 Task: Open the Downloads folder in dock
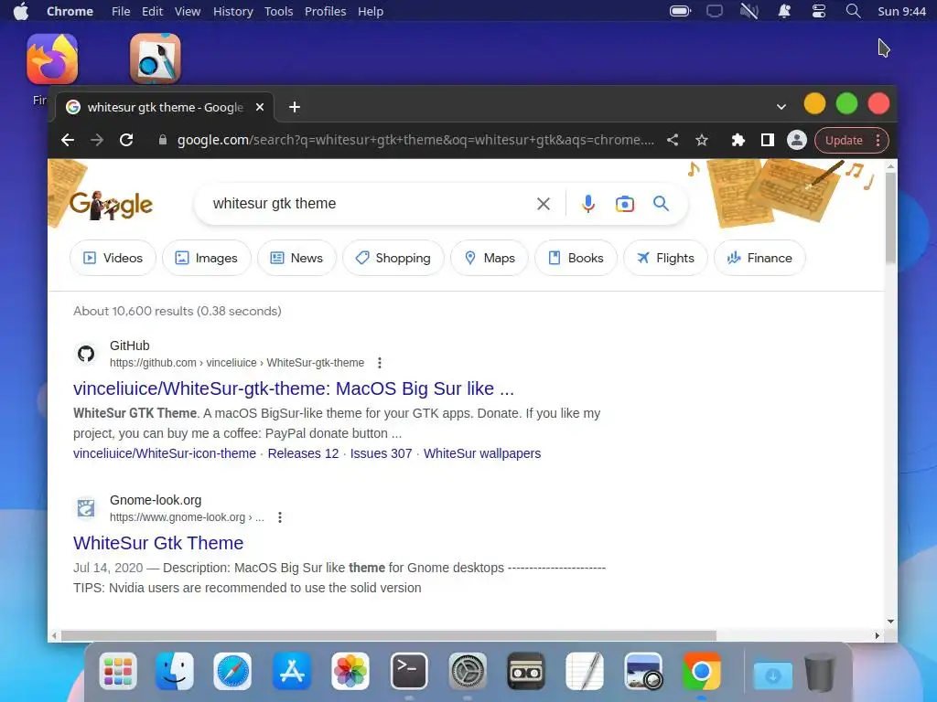[772, 675]
